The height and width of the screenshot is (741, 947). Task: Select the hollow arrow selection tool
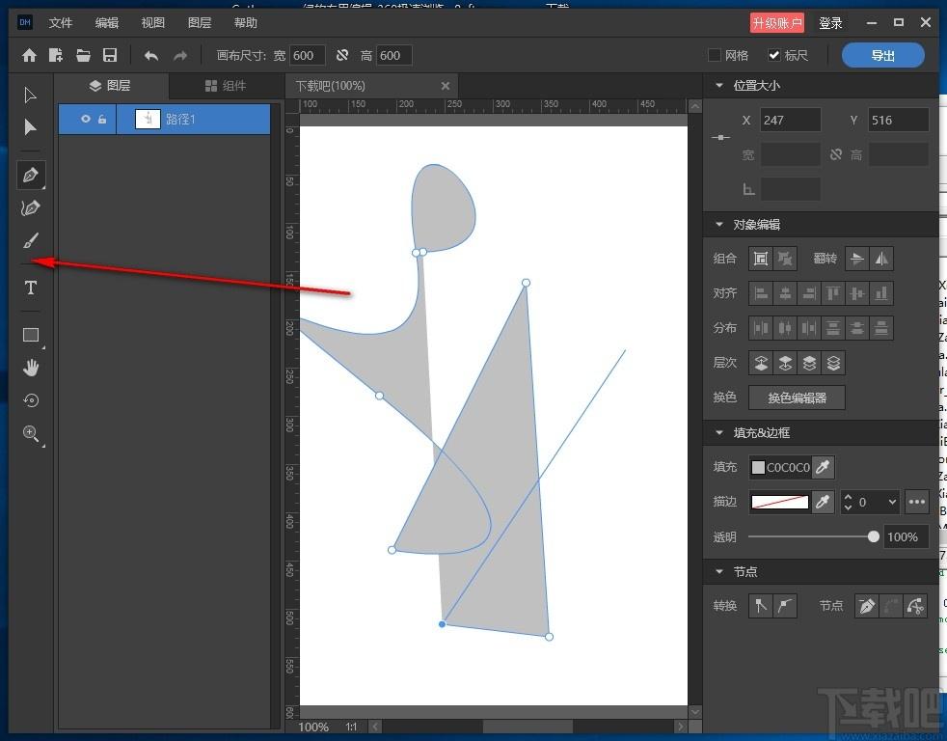pyautogui.click(x=30, y=96)
